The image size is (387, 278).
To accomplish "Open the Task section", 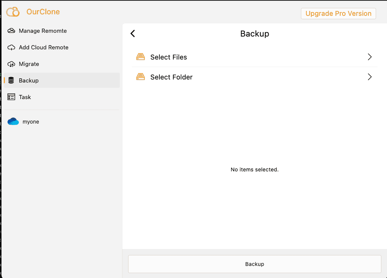I will [x=62, y=97].
